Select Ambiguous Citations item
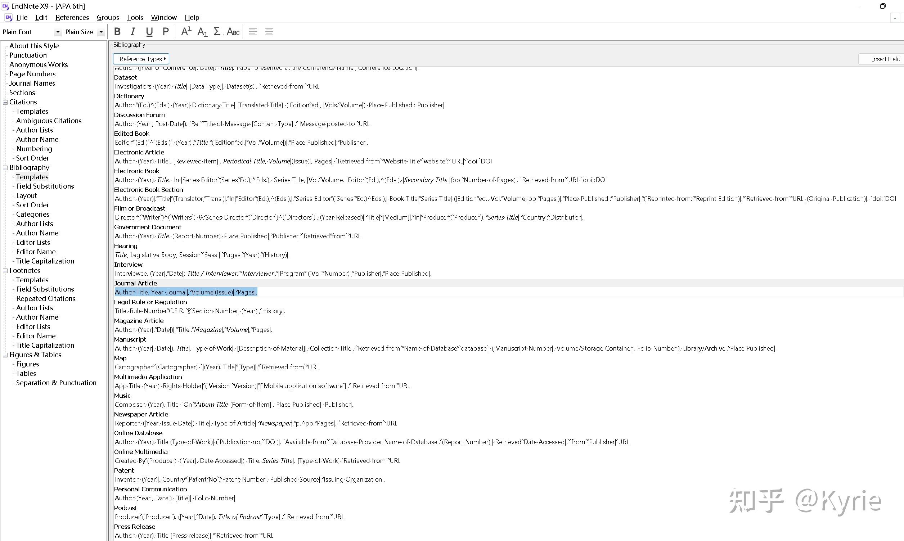 [49, 121]
